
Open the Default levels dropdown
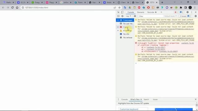point(170,16)
